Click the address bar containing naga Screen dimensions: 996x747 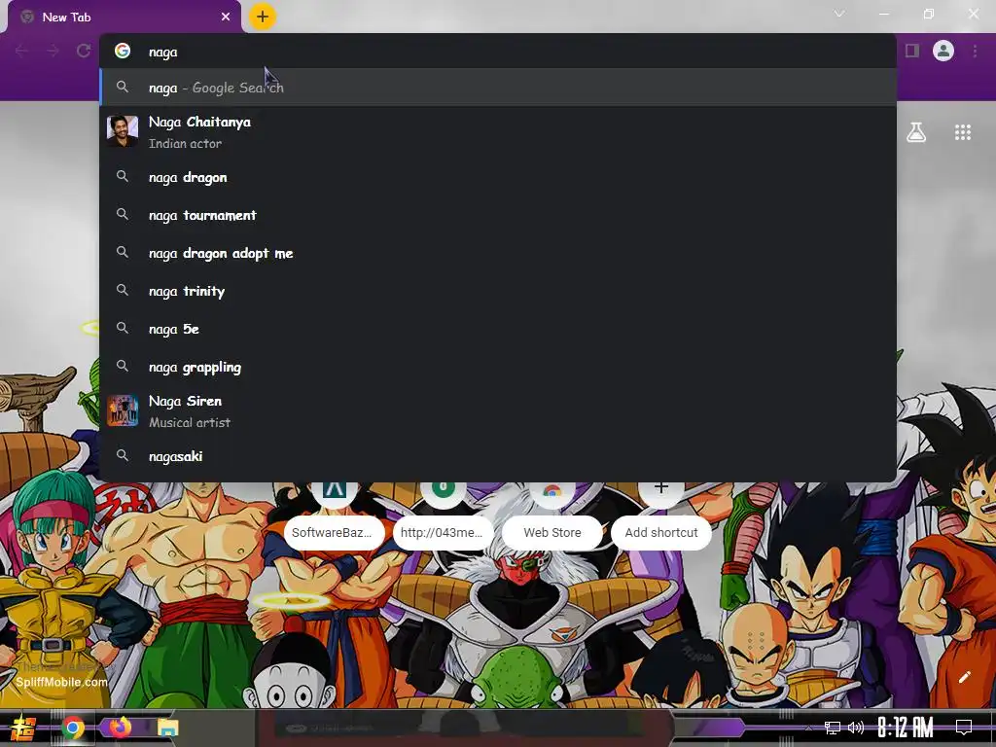498,52
